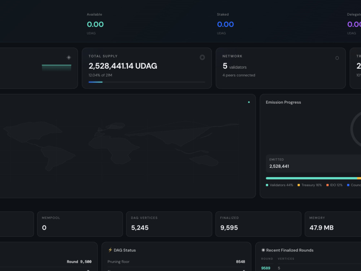Click the Total Supply progress bar

click(147, 82)
